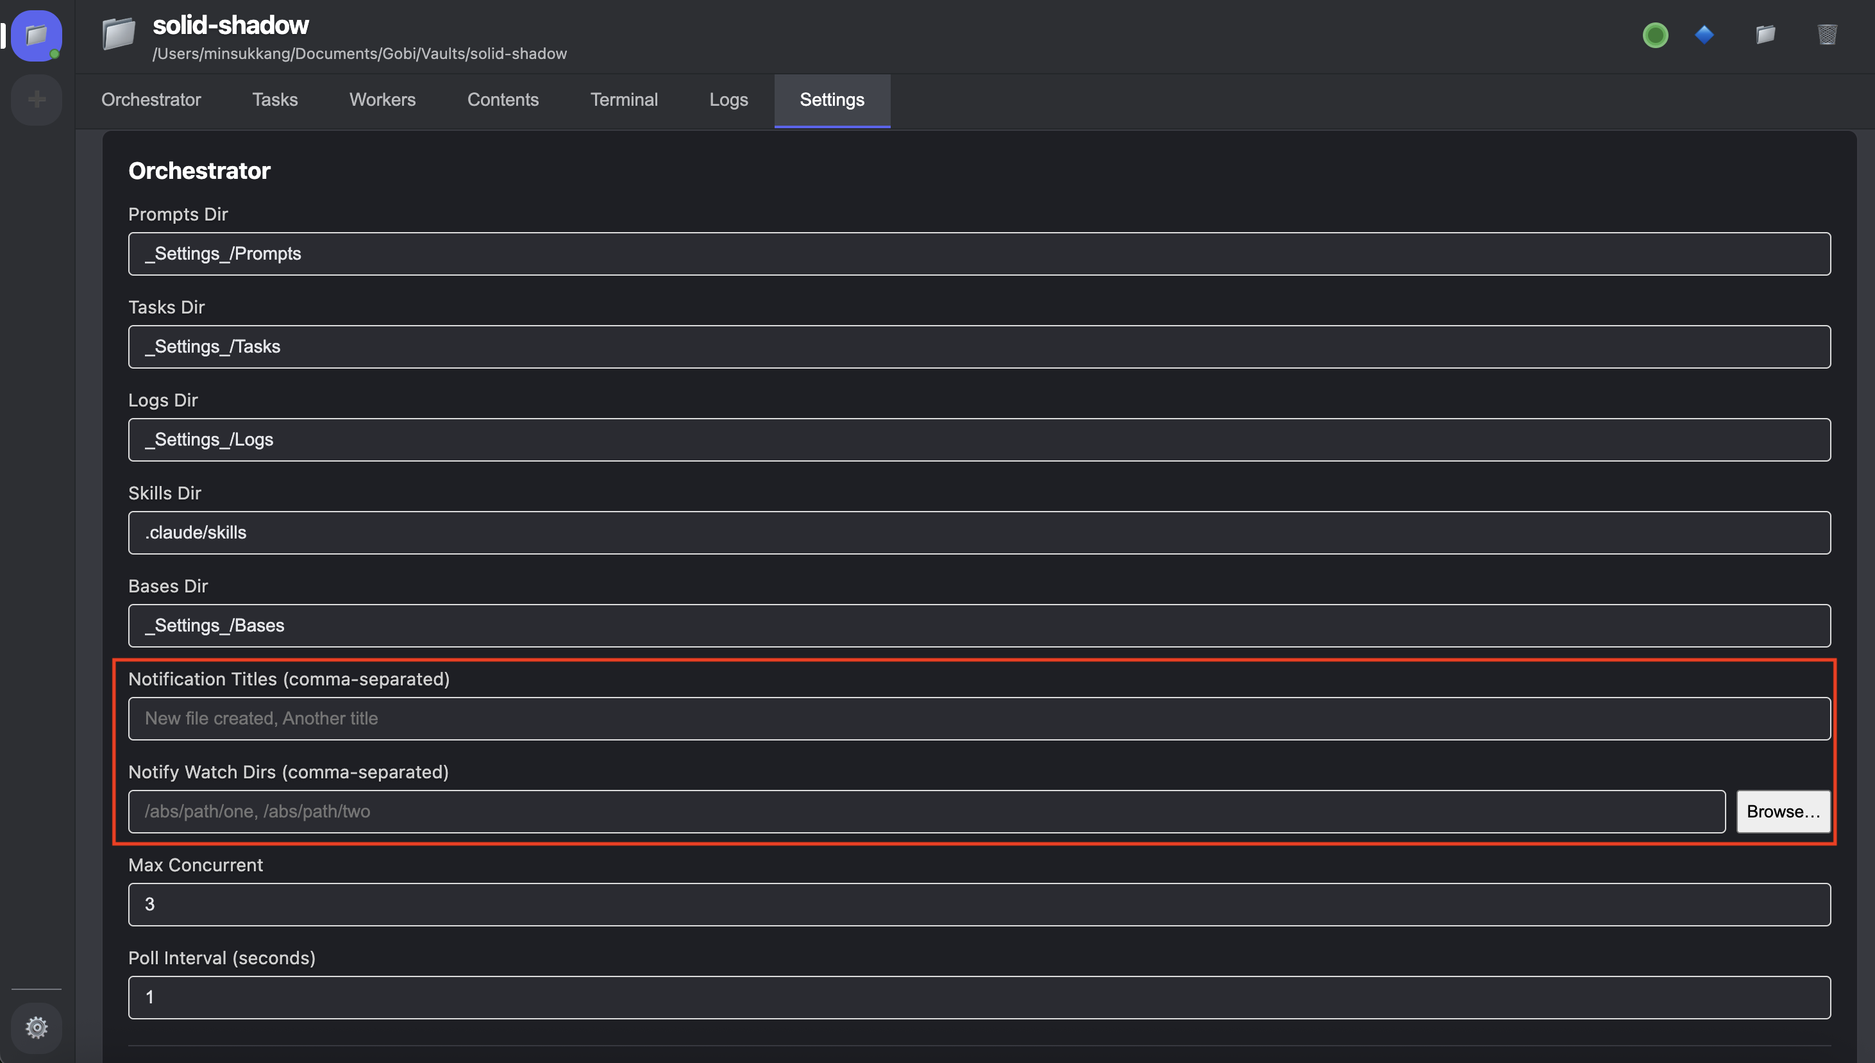Screen dimensions: 1875x1063
Task: Switch to the Terminal tab
Action: point(623,100)
